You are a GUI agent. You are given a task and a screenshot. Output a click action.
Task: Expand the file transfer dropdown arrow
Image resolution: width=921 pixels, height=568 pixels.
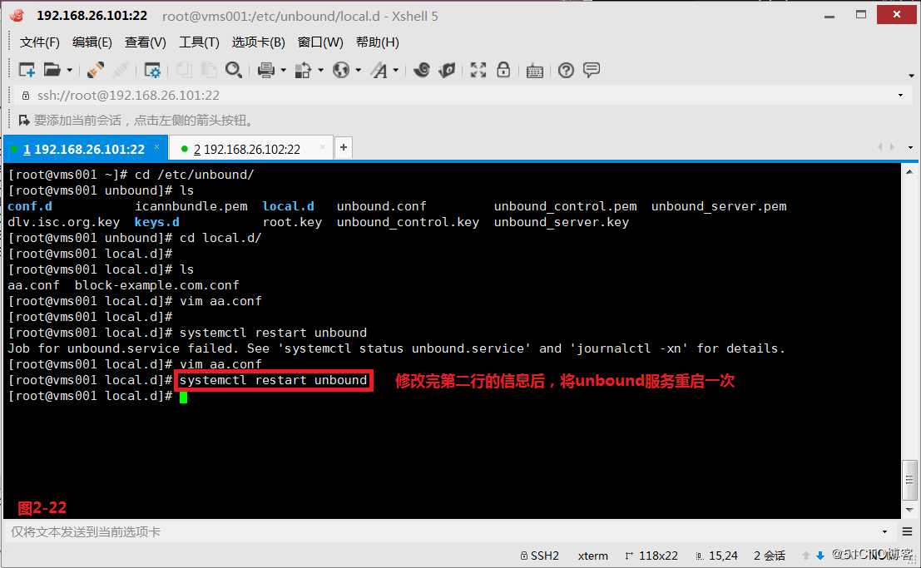(x=320, y=71)
